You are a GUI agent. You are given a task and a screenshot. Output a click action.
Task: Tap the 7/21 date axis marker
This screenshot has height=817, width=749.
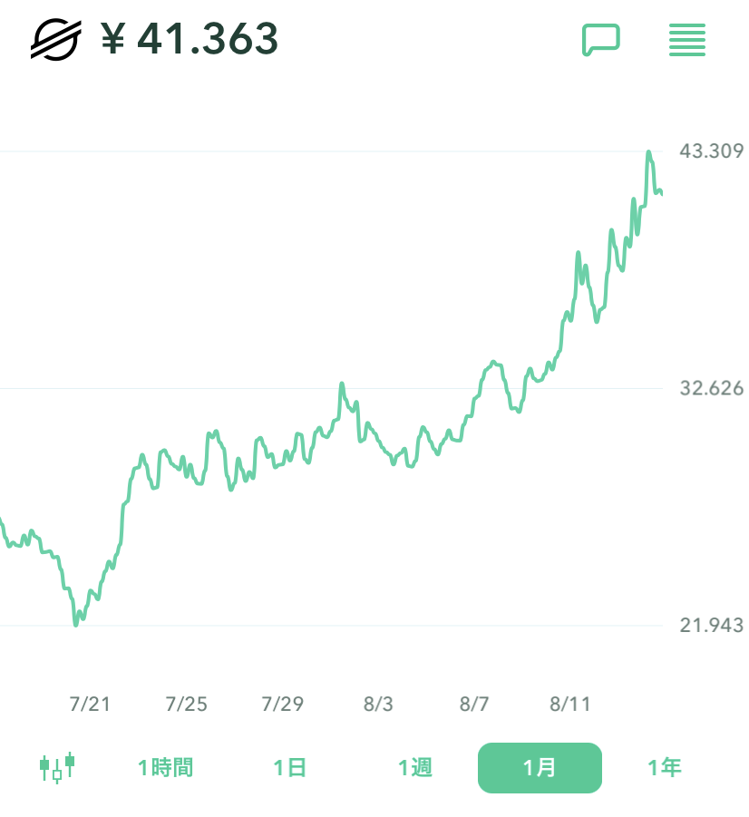[90, 705]
